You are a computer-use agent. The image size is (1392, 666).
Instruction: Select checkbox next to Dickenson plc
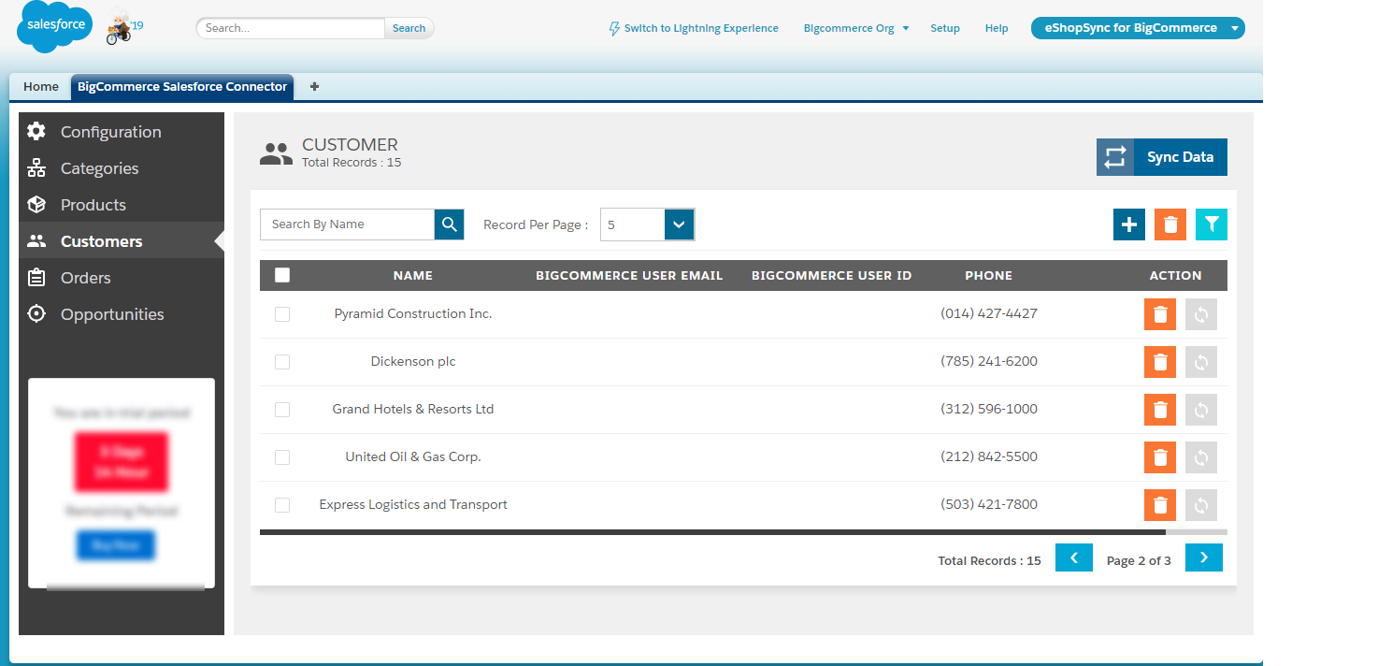tap(282, 362)
